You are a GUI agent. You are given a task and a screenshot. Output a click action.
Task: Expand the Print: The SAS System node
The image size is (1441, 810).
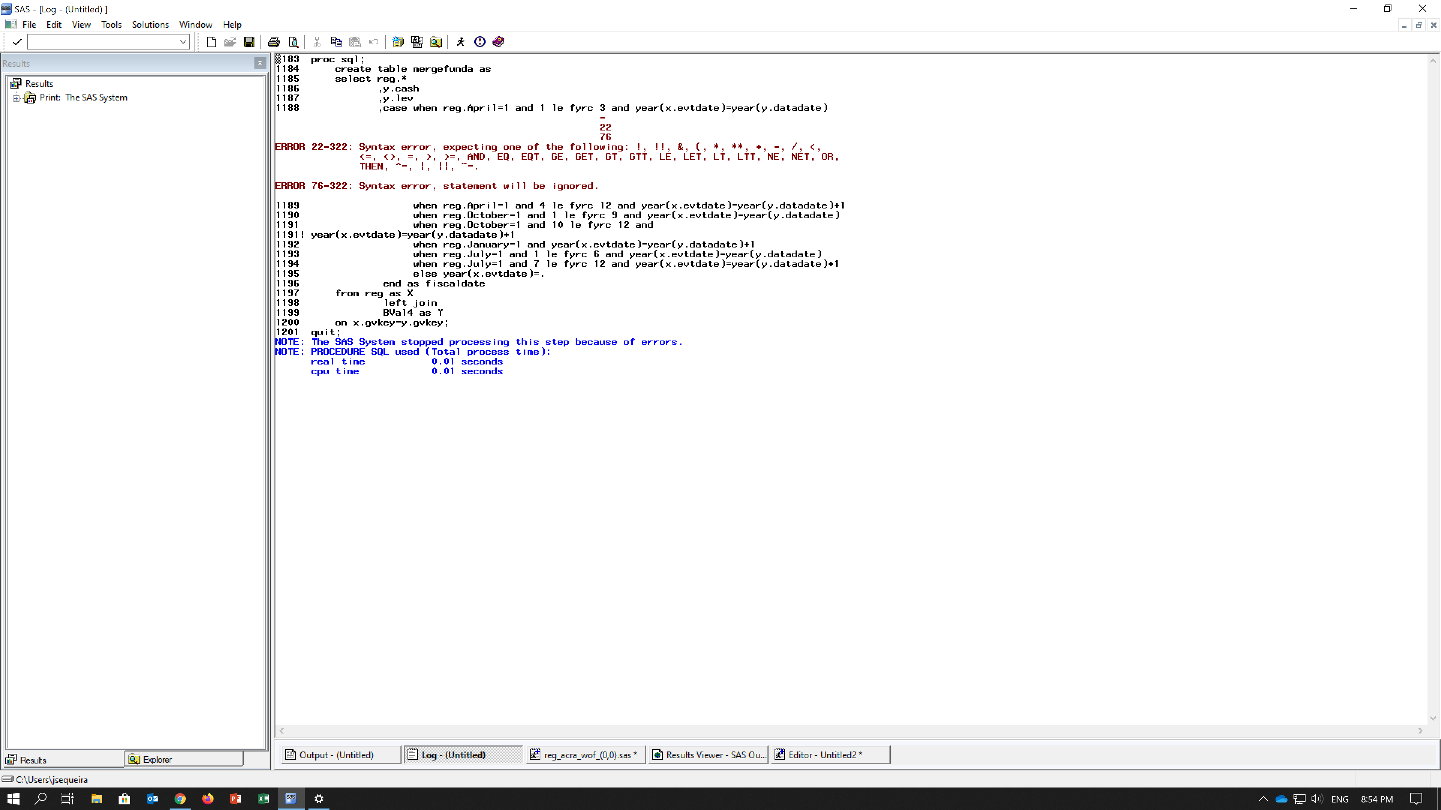(16, 98)
